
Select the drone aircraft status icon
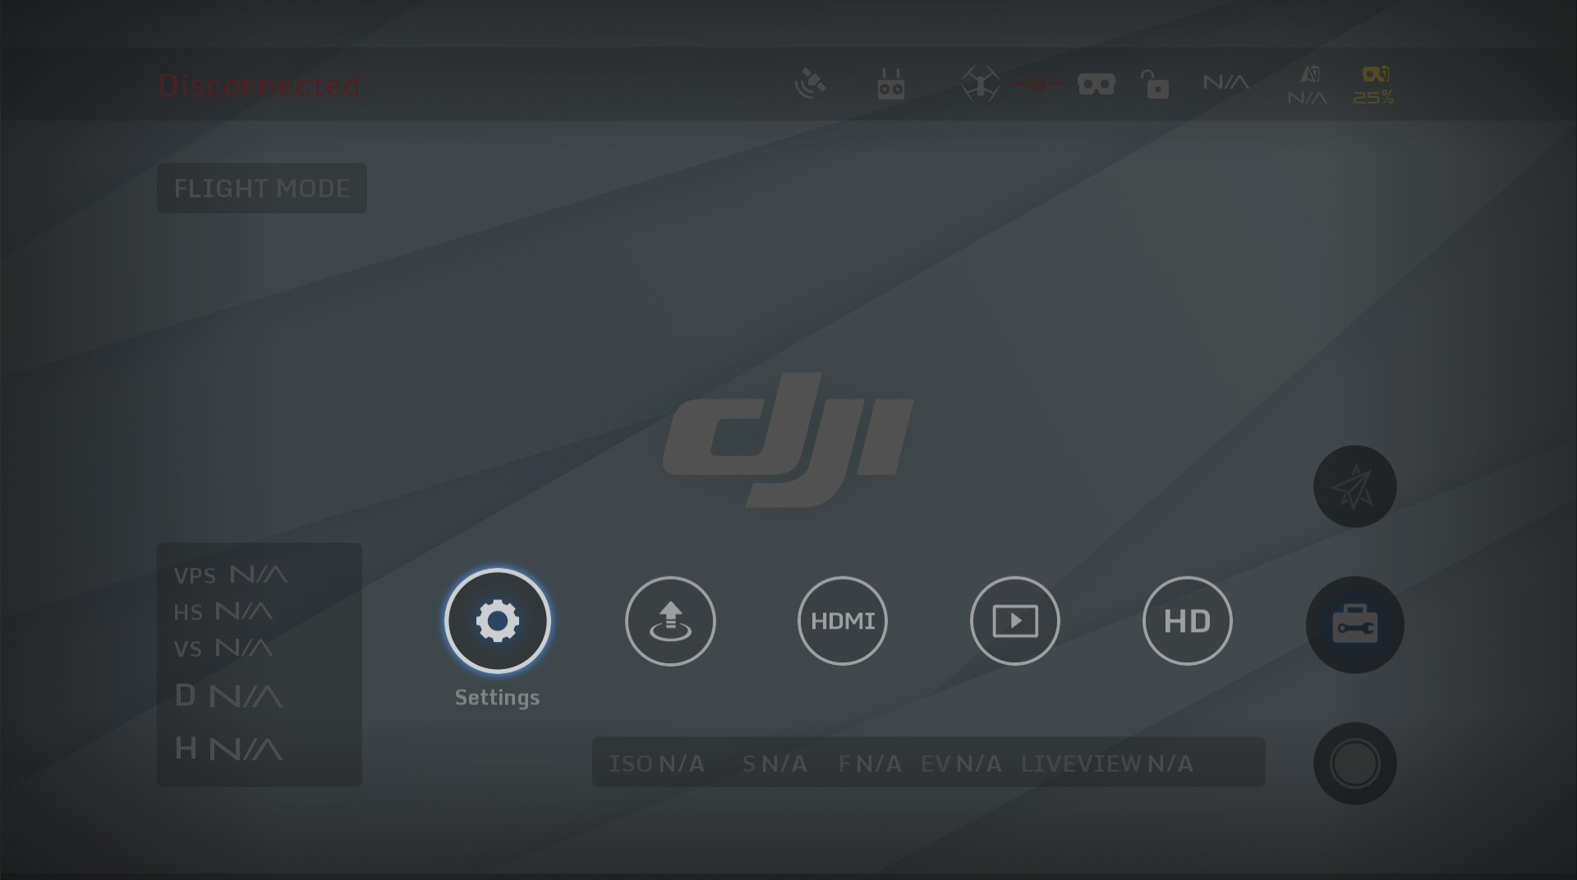pyautogui.click(x=981, y=84)
